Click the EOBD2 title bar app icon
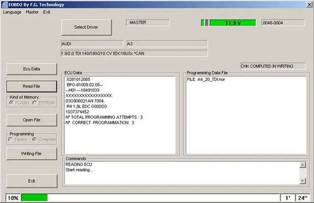 click(x=5, y=4)
